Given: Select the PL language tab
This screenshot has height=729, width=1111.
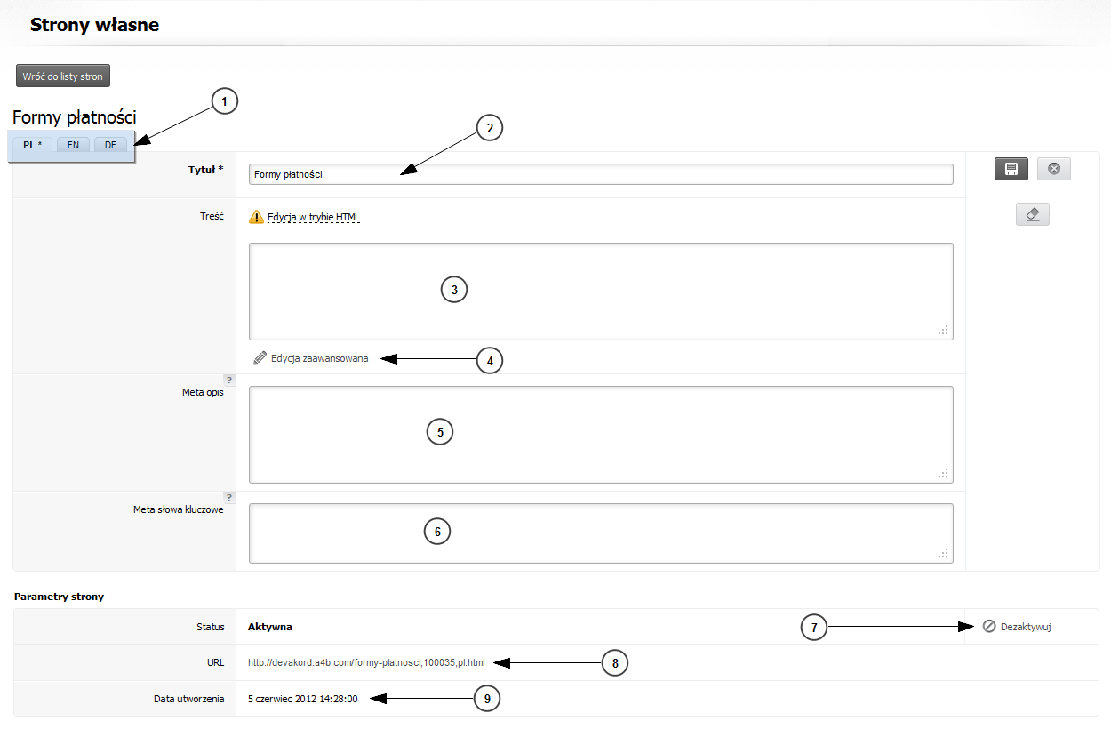Looking at the screenshot, I should [x=32, y=145].
